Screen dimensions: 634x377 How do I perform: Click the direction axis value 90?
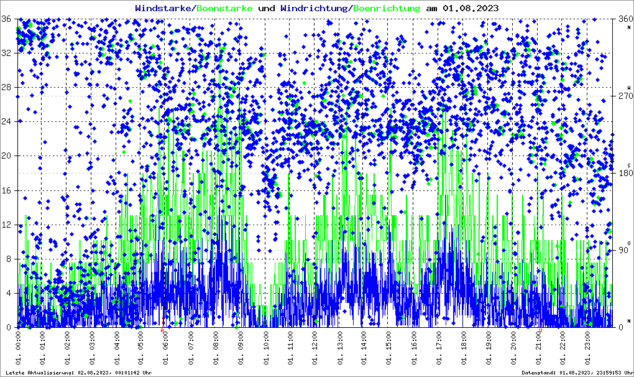pos(623,250)
